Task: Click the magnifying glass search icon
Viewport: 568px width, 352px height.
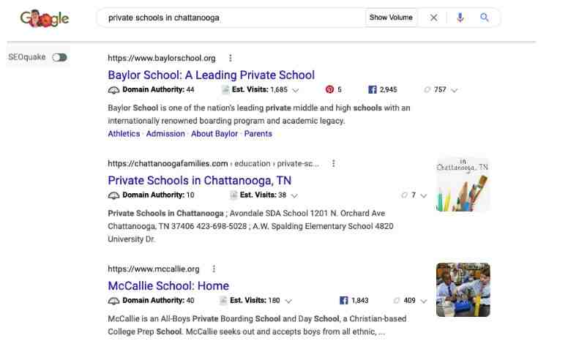Action: (x=484, y=18)
